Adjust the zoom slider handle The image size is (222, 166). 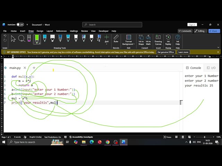(204, 137)
